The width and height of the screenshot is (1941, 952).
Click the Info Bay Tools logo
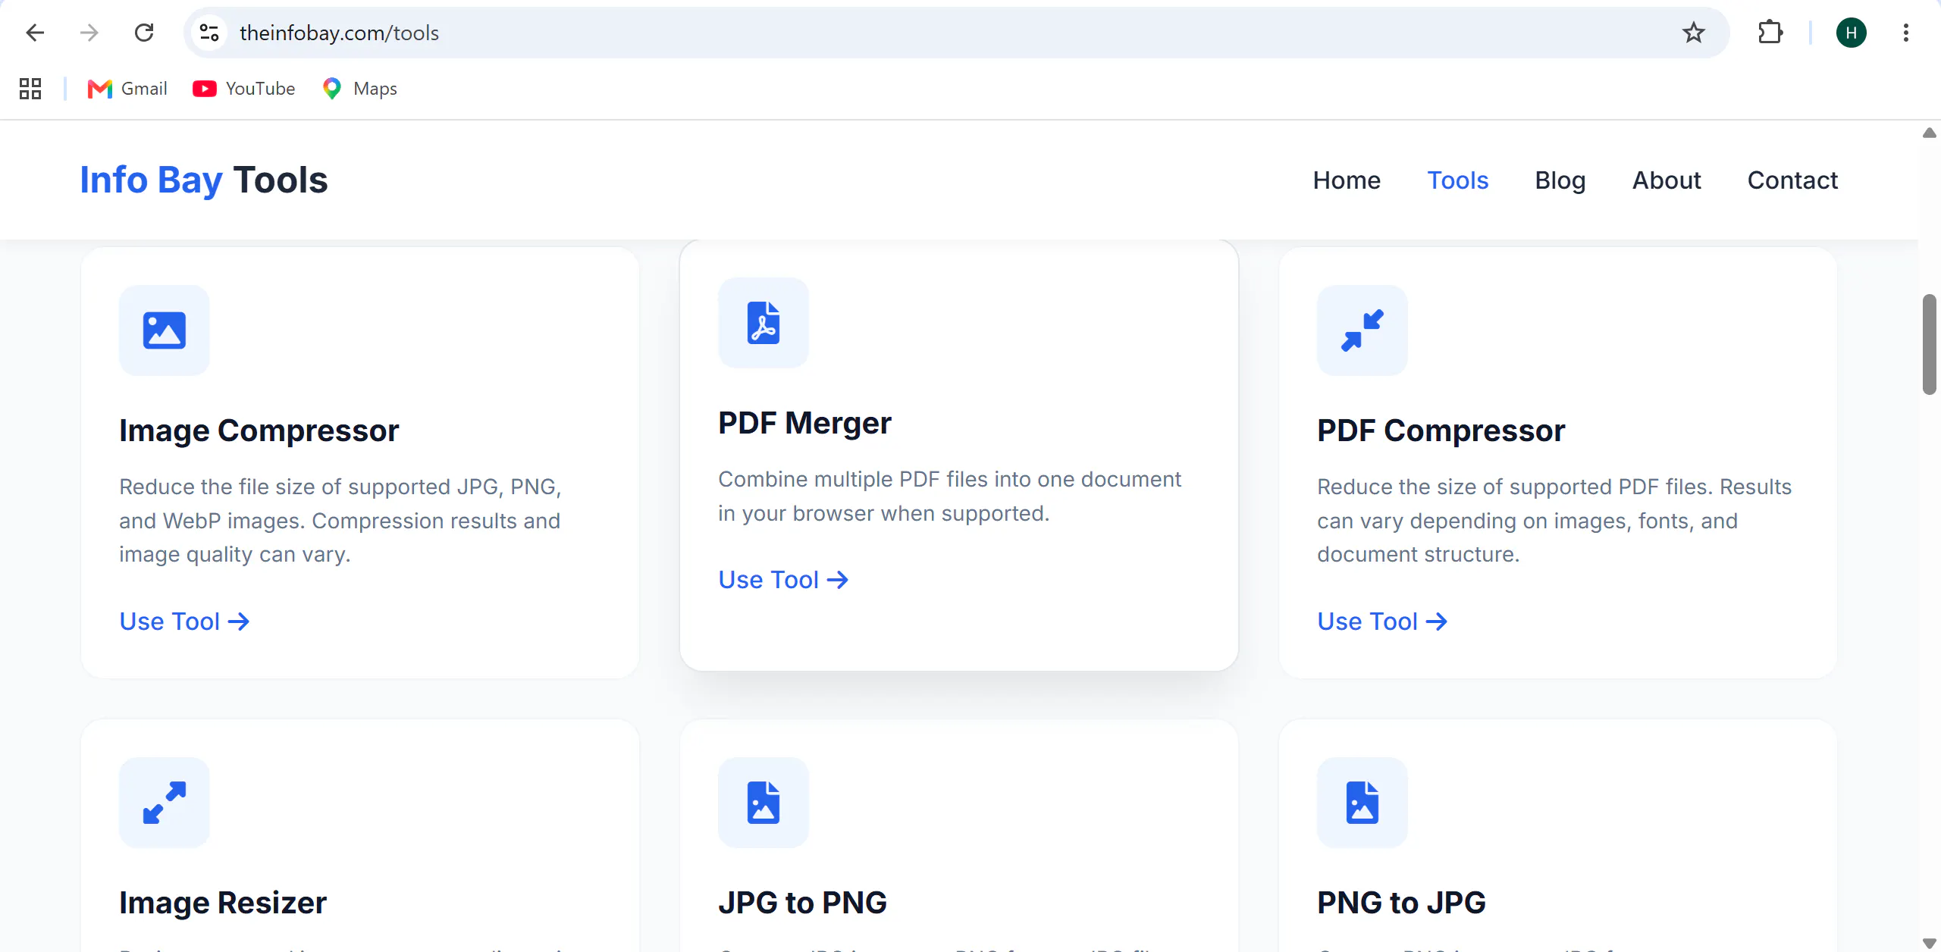[204, 180]
